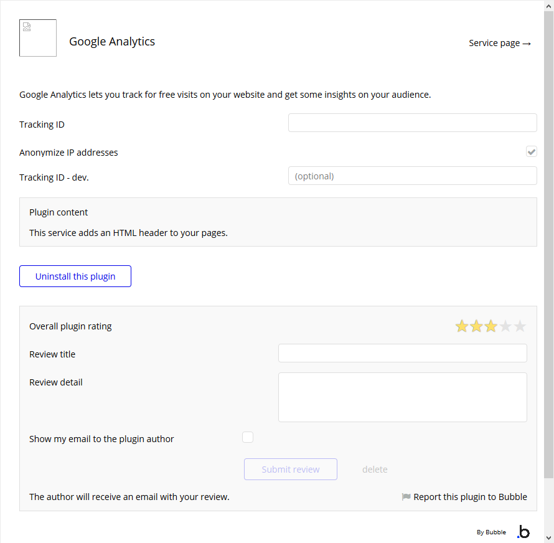This screenshot has width=554, height=543.
Task: Set rating to three stars
Action: pyautogui.click(x=491, y=326)
